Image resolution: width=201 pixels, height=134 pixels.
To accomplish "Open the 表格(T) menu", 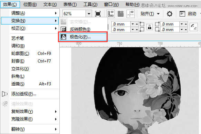I will click(70, 4).
